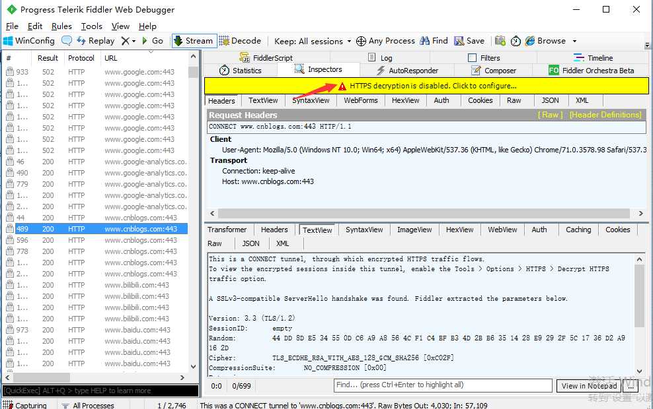This screenshot has height=409, width=653.
Task: Click the lock icon of session 489
Action: point(10,229)
